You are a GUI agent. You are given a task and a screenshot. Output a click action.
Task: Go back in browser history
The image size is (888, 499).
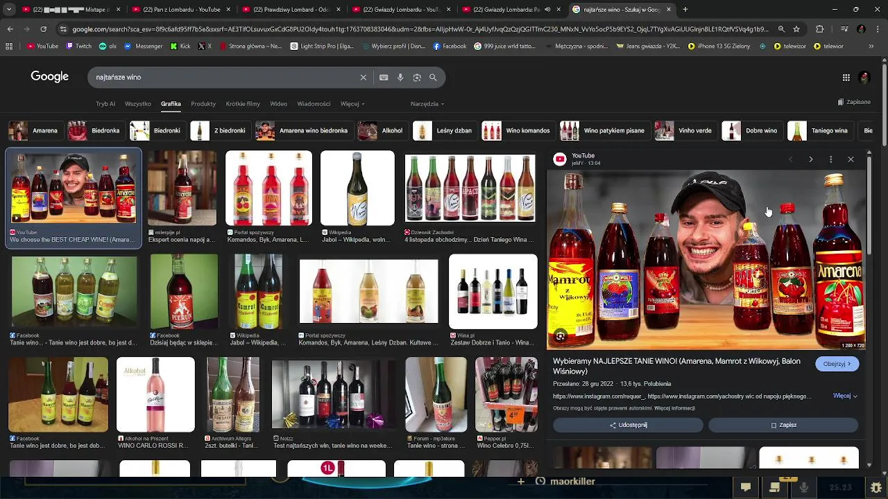coord(10,29)
